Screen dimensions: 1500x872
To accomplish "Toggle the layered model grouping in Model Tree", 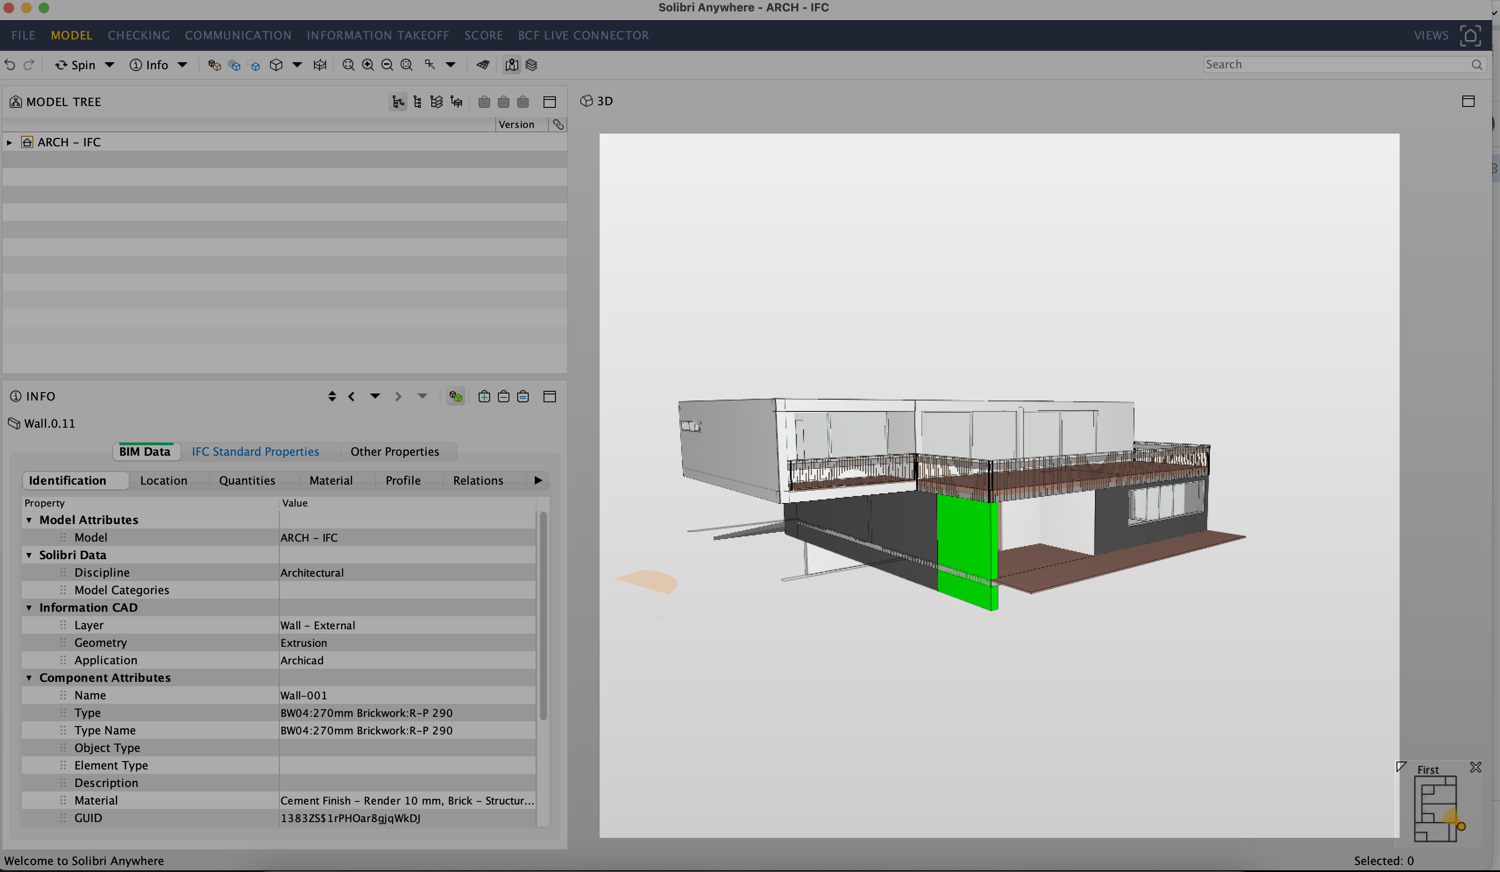I will (436, 101).
